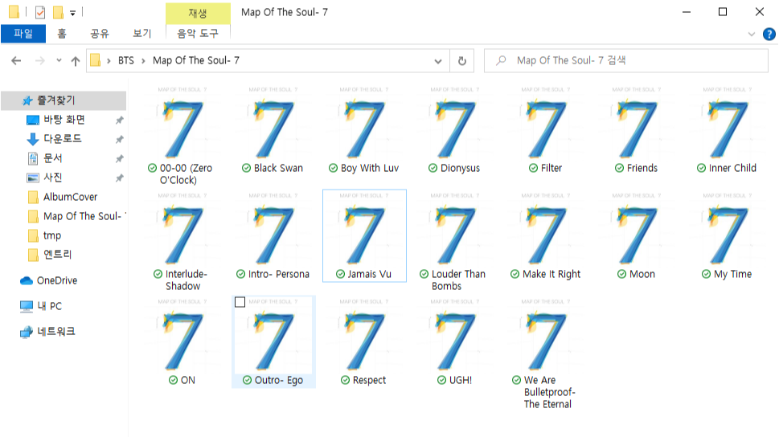Select the Jamais Vu file icon
This screenshot has width=779, height=437.
[363, 230]
